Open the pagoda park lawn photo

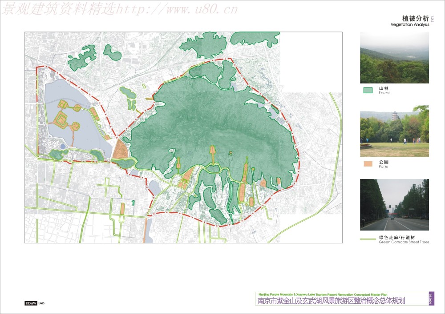394,131
